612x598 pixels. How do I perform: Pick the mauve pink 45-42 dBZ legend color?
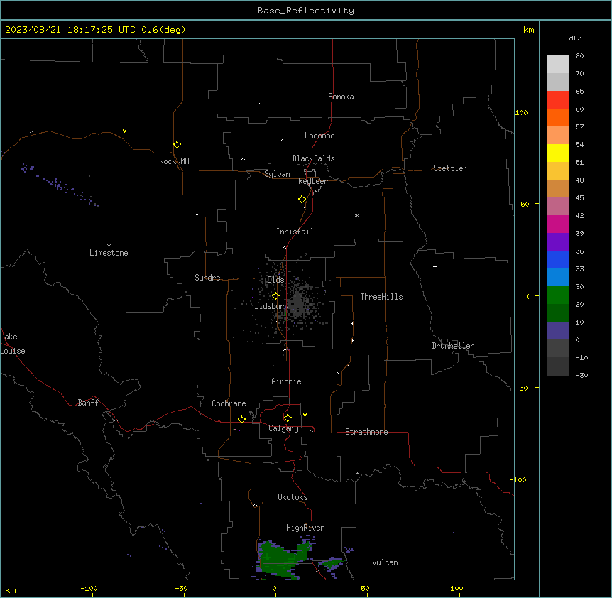(x=558, y=206)
